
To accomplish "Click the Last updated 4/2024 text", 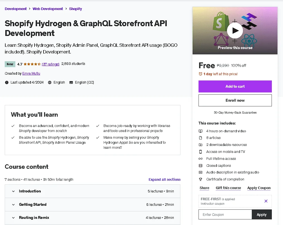I will tap(27, 82).
